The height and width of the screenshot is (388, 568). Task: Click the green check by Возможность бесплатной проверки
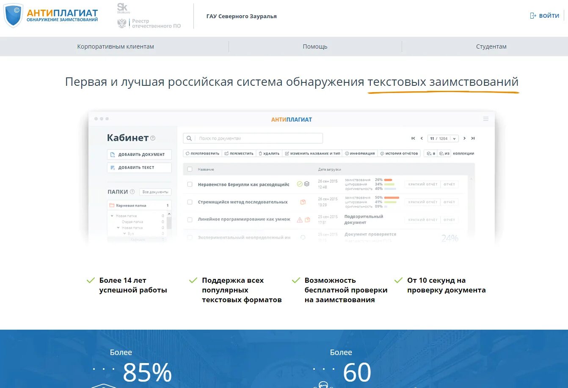click(x=296, y=280)
